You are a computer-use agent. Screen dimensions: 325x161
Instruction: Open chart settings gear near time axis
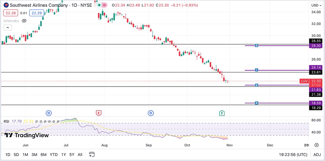tap(316, 145)
